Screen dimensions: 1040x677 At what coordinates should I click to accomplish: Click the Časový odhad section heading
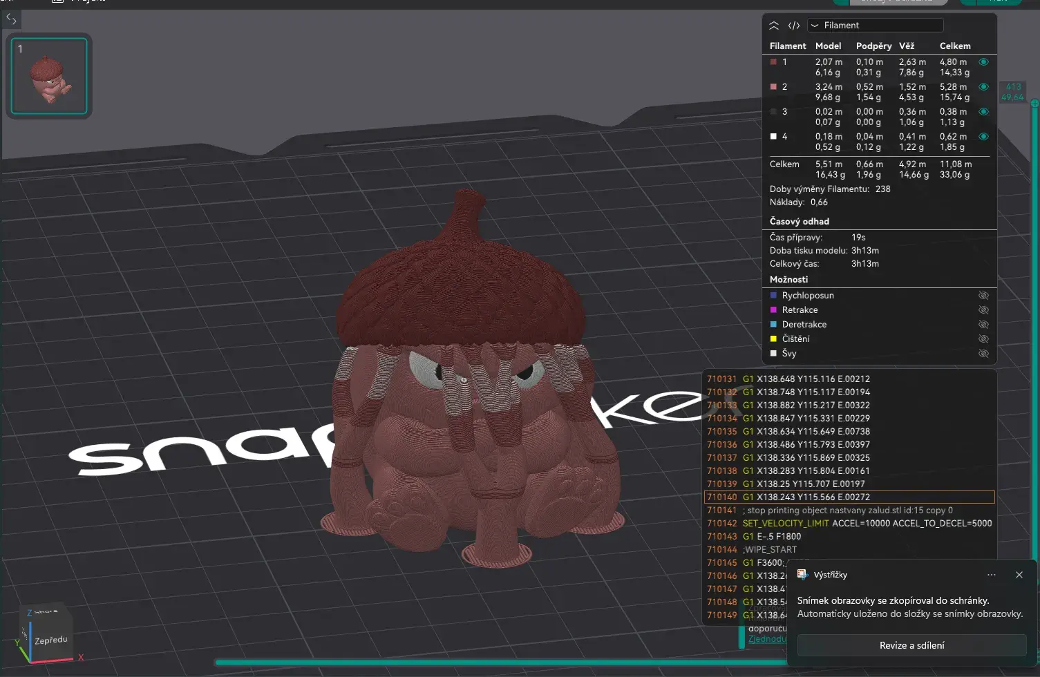click(x=800, y=222)
